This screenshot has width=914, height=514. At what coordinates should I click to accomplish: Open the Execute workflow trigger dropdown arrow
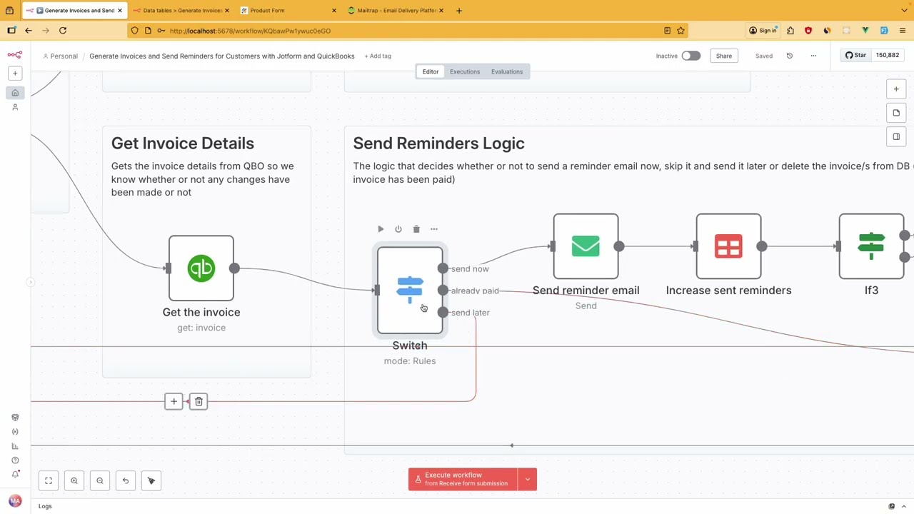(x=528, y=480)
